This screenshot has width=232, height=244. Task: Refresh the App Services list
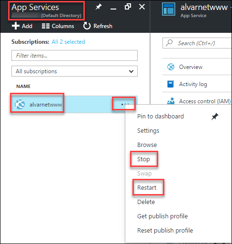pyautogui.click(x=98, y=26)
